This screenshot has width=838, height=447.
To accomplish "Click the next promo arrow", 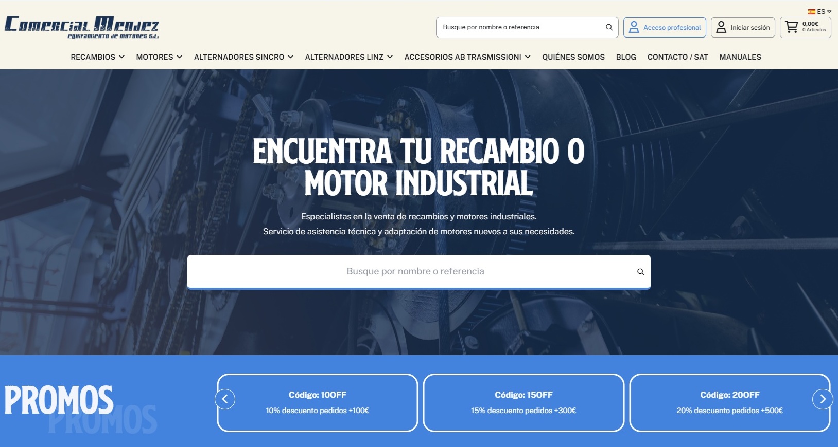I will coord(822,399).
